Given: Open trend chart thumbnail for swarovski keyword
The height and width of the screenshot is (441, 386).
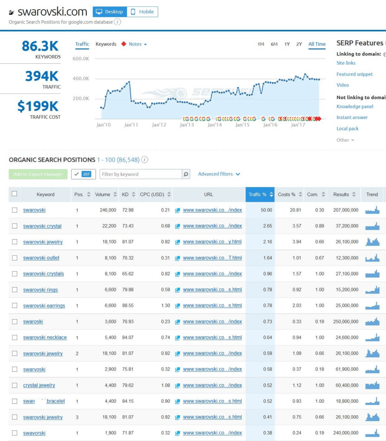Looking at the screenshot, I should (x=372, y=210).
